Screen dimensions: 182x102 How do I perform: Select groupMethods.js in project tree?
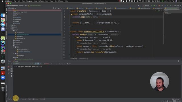tap(23, 50)
